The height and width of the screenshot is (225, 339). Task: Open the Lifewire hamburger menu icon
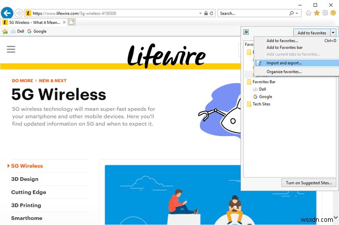click(11, 49)
